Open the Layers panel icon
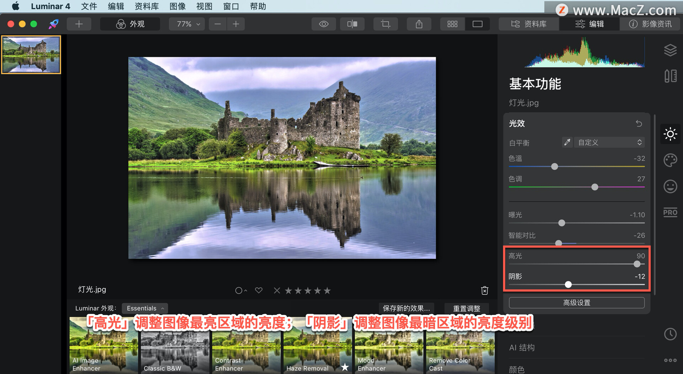Screen dimensions: 683x374 pyautogui.click(x=670, y=50)
